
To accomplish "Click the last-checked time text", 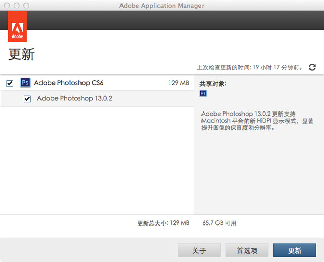I will tap(250, 67).
